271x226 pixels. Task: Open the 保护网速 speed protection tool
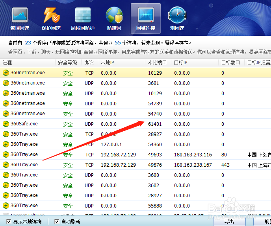tap(51, 19)
